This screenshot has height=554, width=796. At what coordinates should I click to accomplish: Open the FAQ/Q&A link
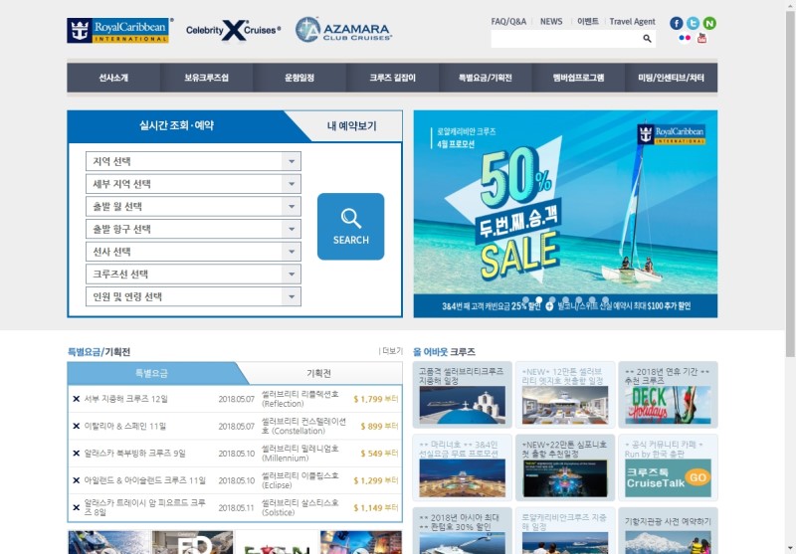click(508, 21)
